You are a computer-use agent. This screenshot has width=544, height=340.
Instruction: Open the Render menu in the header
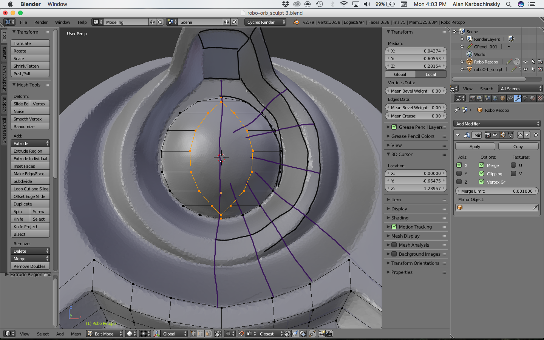pos(41,22)
